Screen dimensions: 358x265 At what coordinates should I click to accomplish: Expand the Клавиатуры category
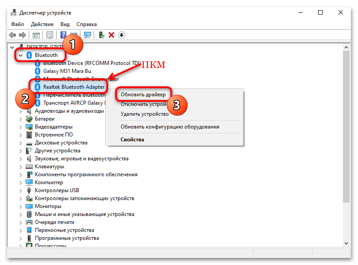(x=20, y=167)
